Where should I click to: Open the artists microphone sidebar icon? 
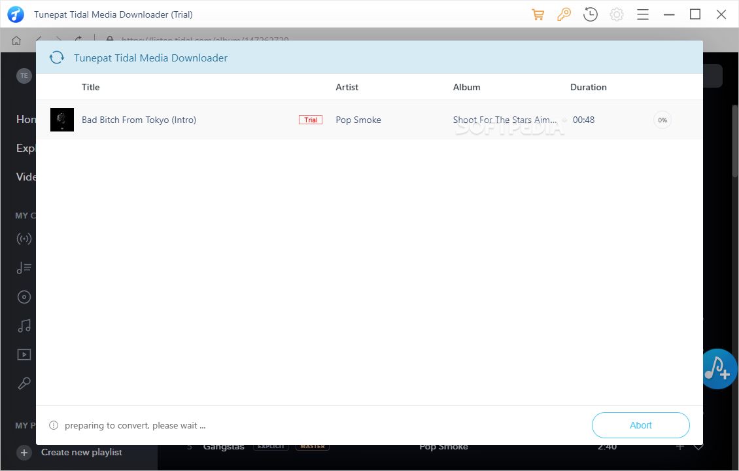coord(24,383)
